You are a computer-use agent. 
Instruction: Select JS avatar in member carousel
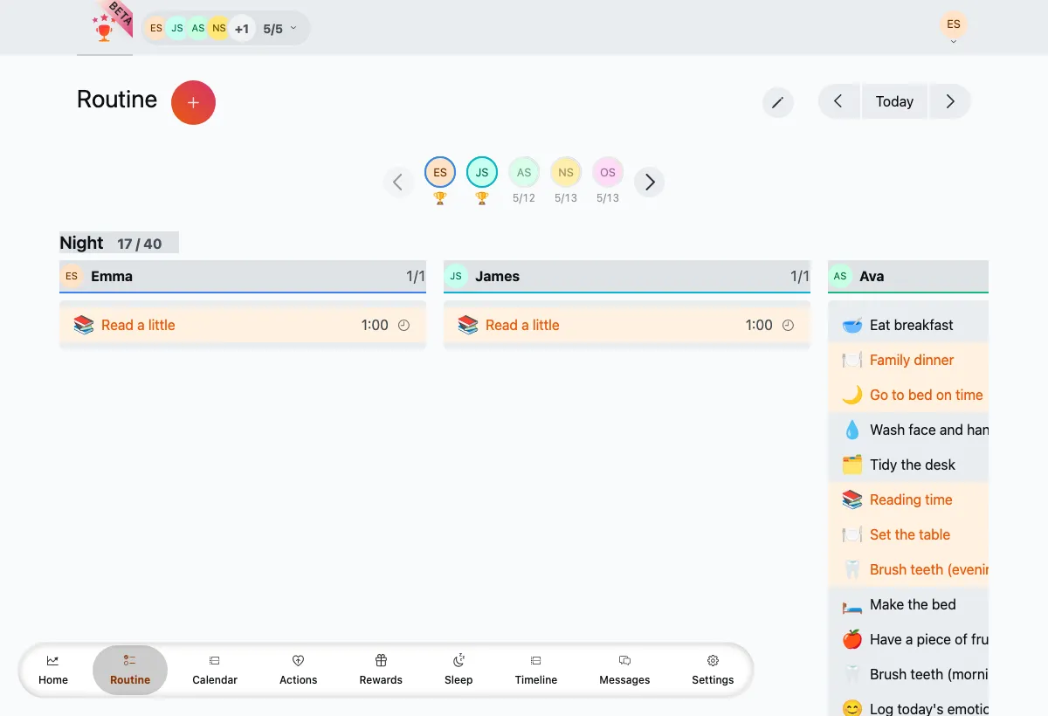point(482,172)
